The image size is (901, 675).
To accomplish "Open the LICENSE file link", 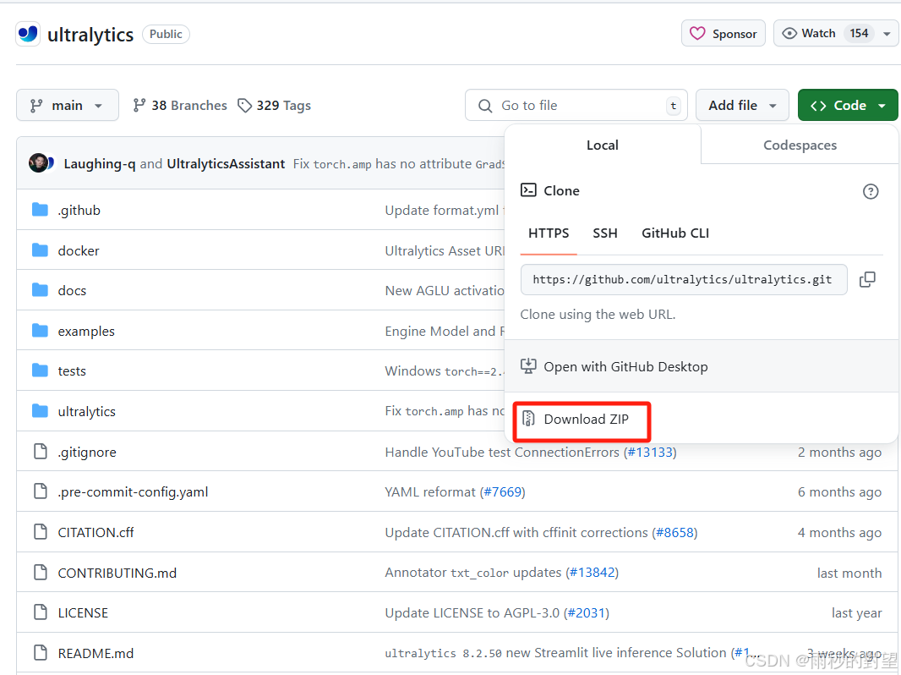I will tap(83, 613).
